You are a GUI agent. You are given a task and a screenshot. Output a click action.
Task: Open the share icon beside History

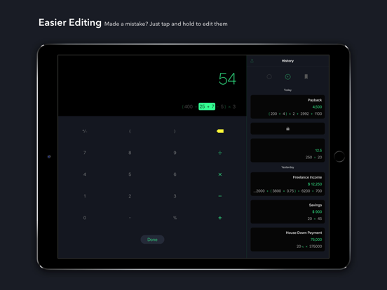pyautogui.click(x=252, y=61)
